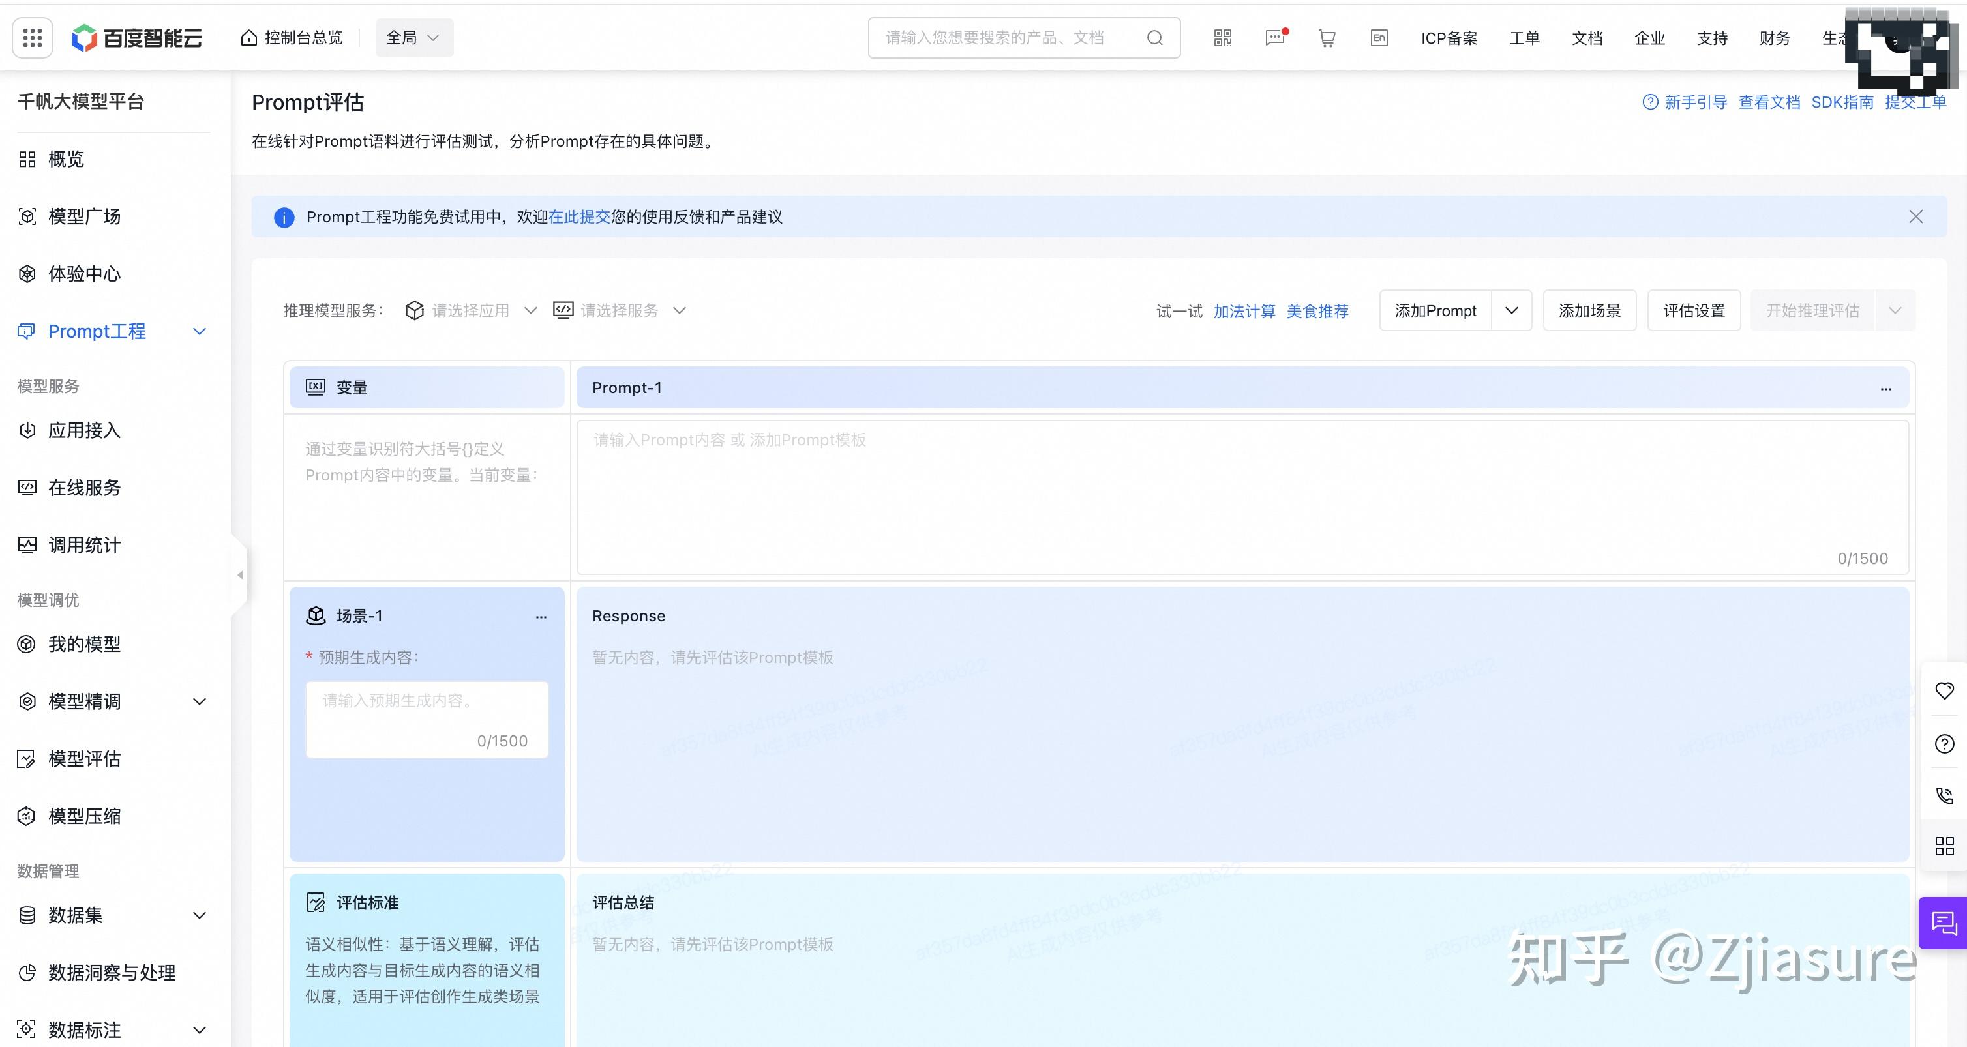This screenshot has height=1047, width=1967.
Task: Click the phone contact icon on right rail
Action: pyautogui.click(x=1944, y=795)
